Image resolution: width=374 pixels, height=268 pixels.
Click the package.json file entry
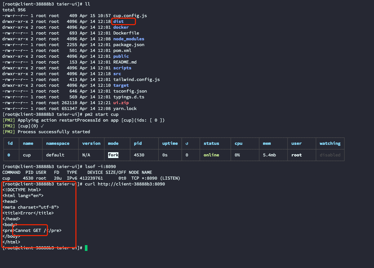pyautogui.click(x=128, y=45)
